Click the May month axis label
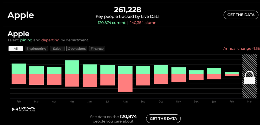This screenshot has height=125, width=260. coord(72,101)
